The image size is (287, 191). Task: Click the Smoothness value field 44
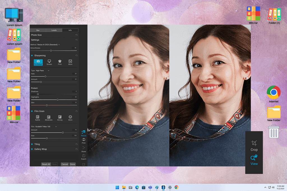click(x=75, y=48)
